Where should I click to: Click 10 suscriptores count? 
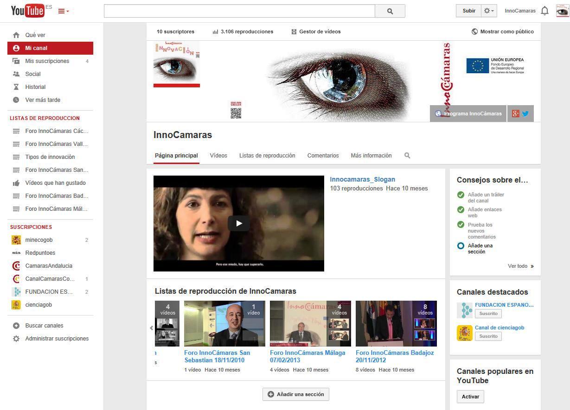coord(175,32)
